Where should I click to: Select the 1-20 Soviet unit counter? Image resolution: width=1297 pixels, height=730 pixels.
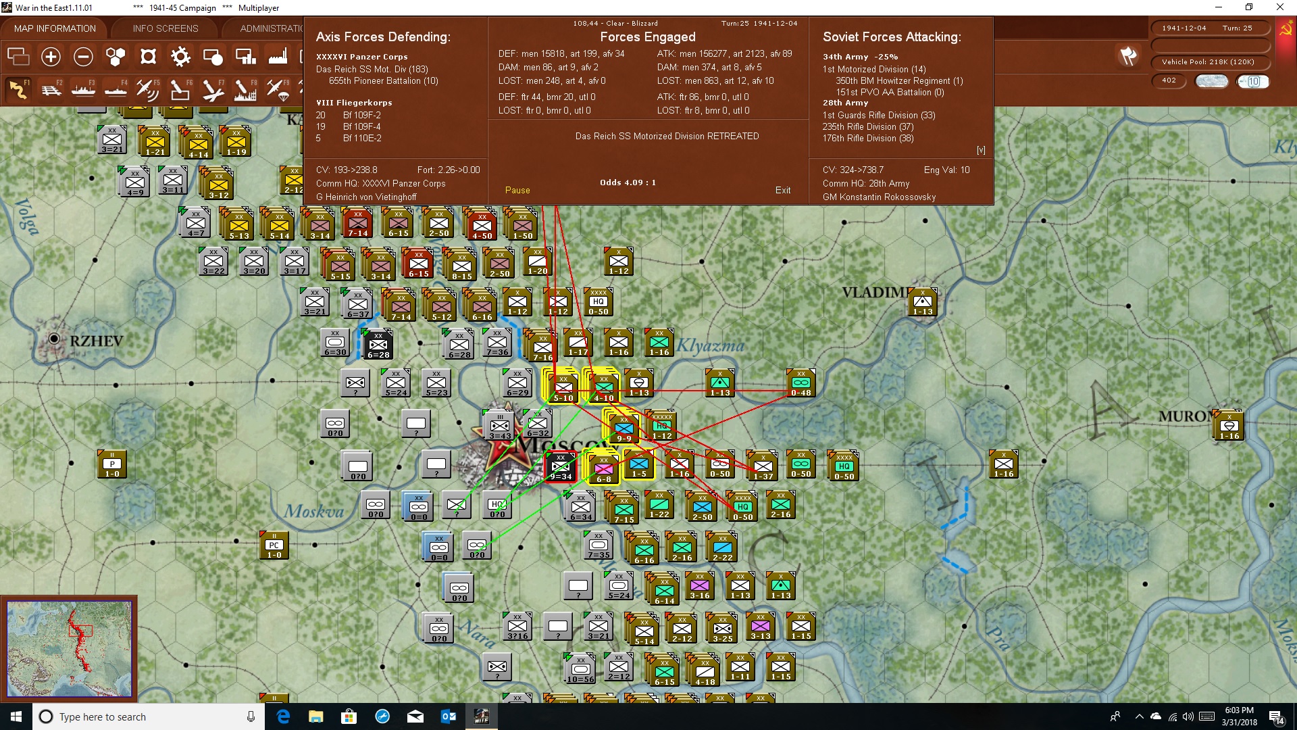pyautogui.click(x=537, y=262)
